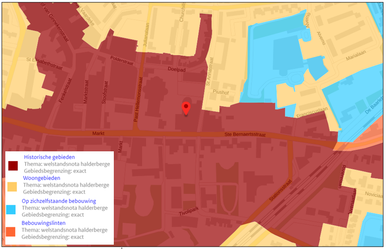Click the Rivierelaan street label

point(342,176)
